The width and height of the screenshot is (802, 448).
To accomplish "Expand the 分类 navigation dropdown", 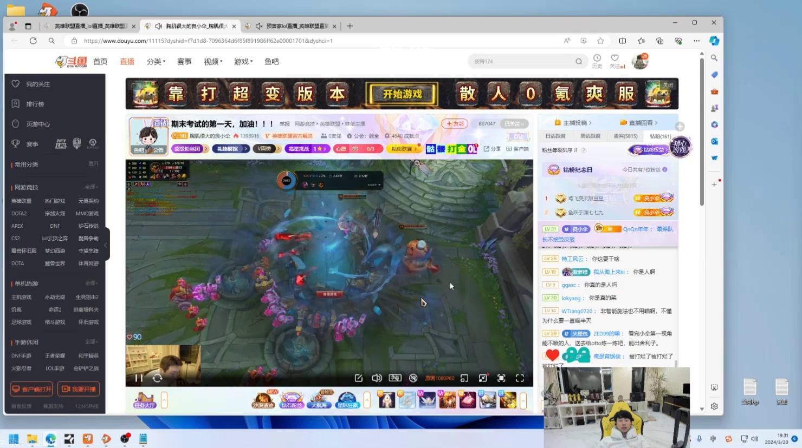I will [156, 62].
